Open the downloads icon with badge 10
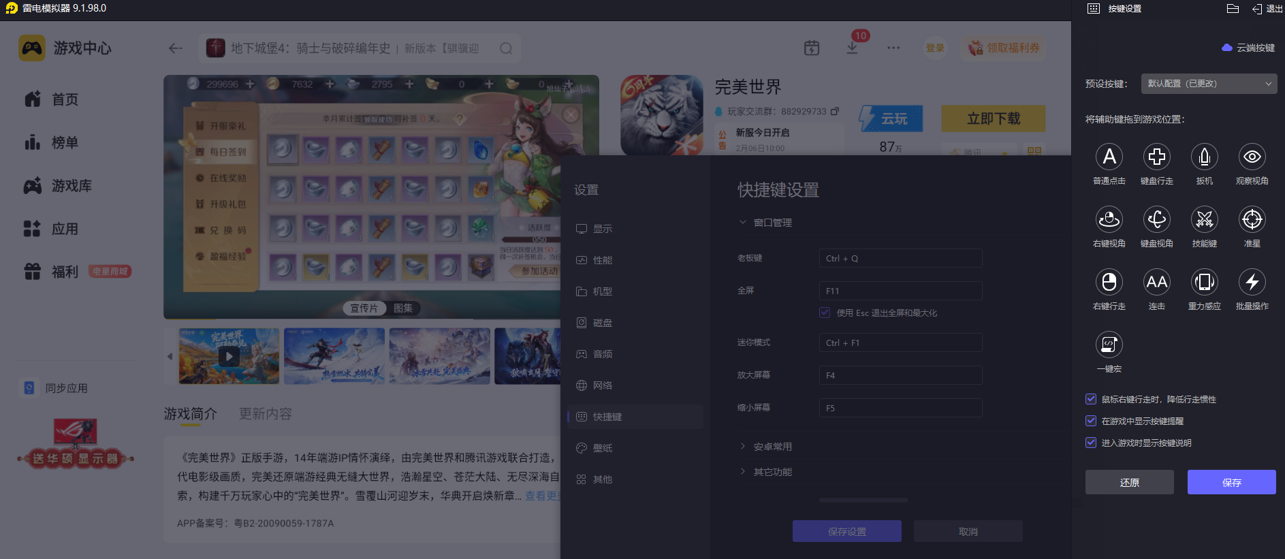 click(x=852, y=48)
